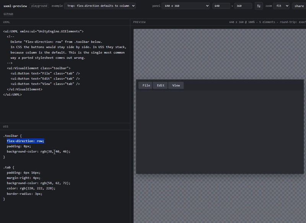Open the example dropdown
Image resolution: width=306 pixels, height=223 pixels.
[100, 6]
